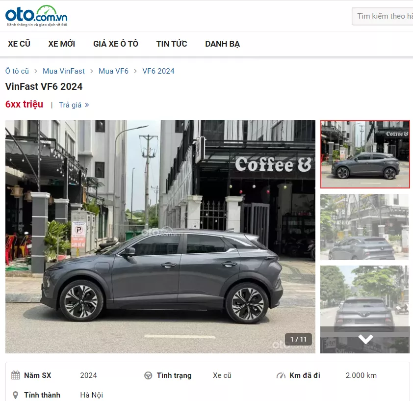Select the second car thumbnail
Viewport: 413px width, 401px height.
pyautogui.click(x=364, y=227)
